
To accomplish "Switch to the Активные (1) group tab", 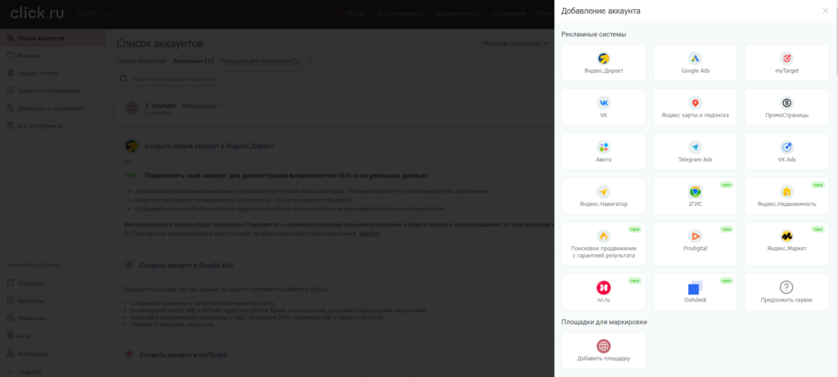I will (193, 61).
